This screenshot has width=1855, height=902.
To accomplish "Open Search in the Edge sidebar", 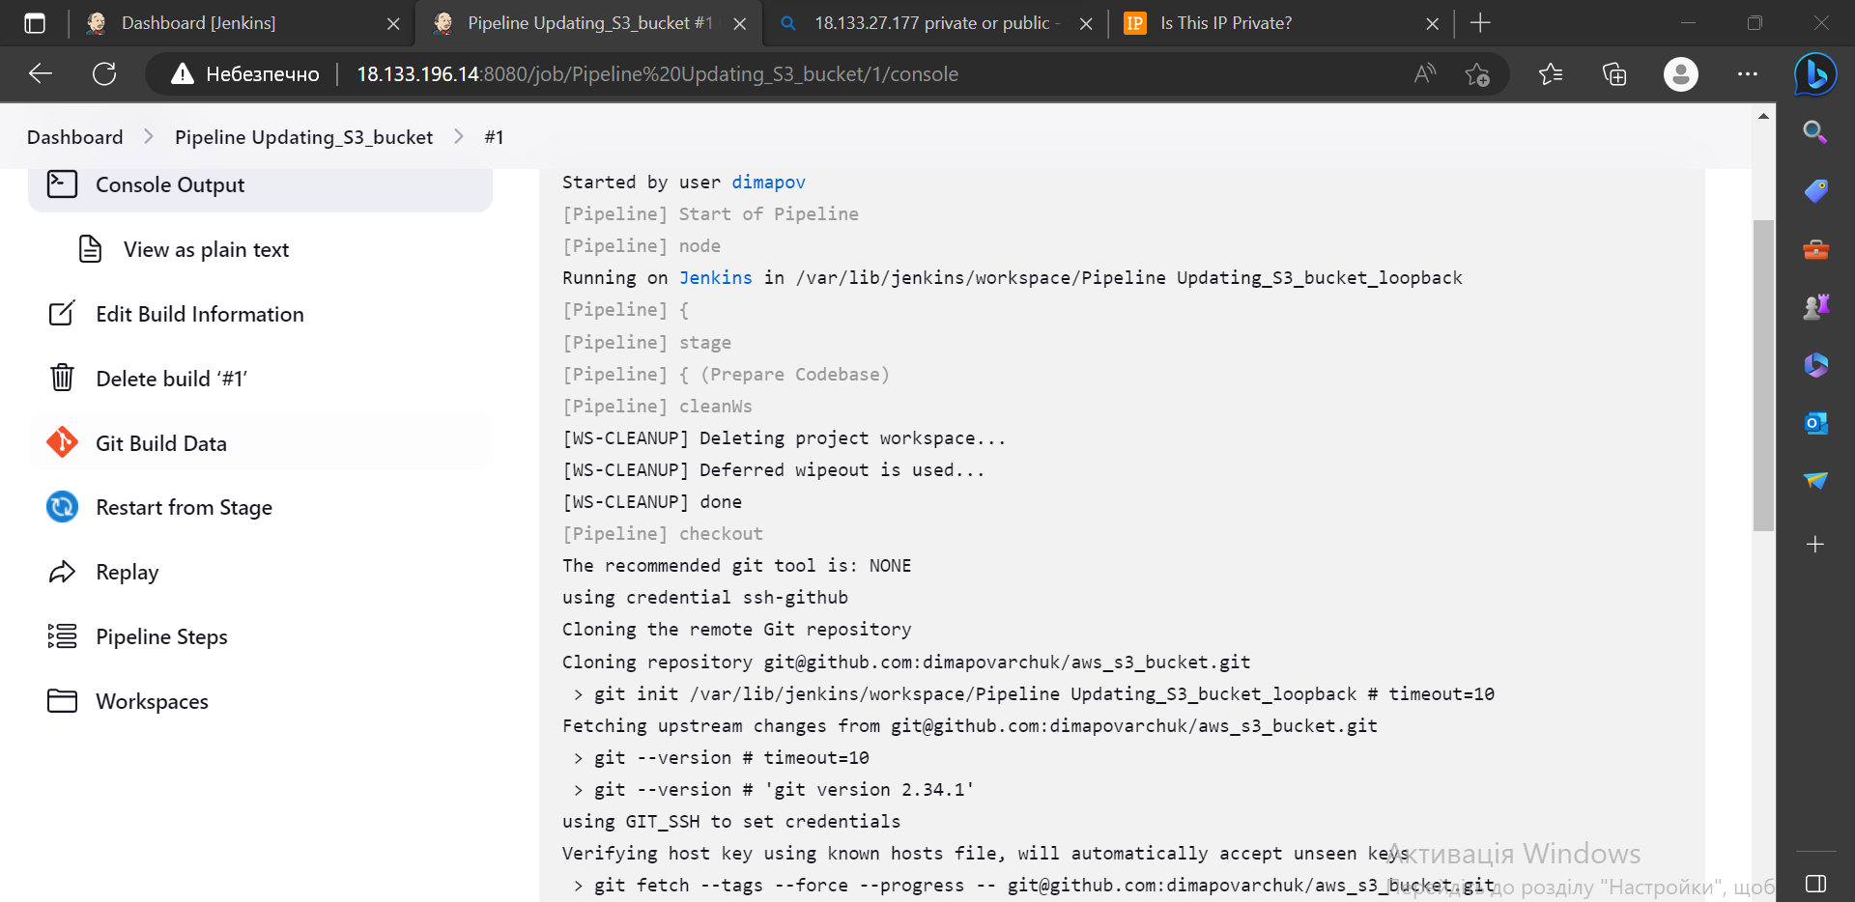I will (1814, 132).
